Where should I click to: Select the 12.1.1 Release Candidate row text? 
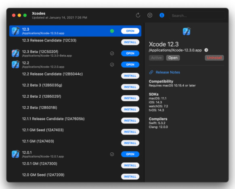(x=53, y=119)
